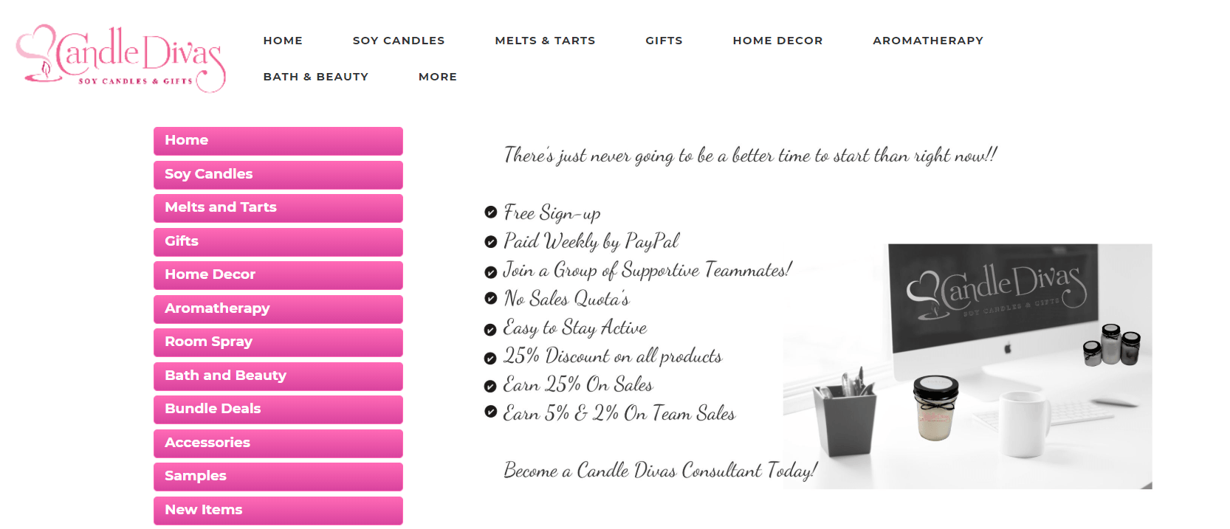Select the Room Spray sidebar button
1230x529 pixels.
click(278, 342)
